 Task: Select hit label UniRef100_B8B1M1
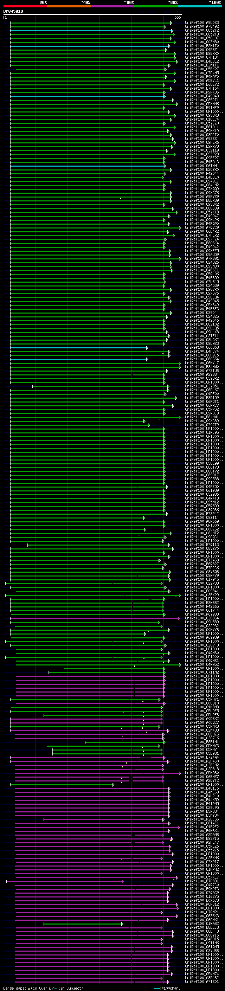[202, 742]
